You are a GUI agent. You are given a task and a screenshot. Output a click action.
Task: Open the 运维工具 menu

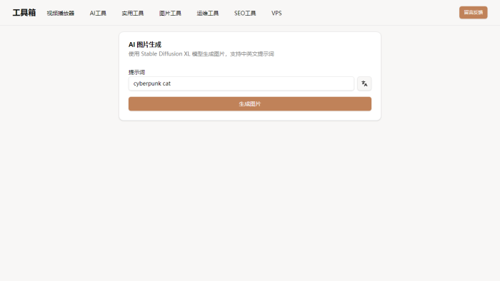pos(208,13)
